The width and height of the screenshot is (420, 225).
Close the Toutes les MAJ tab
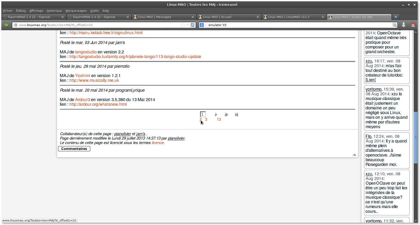[388, 17]
